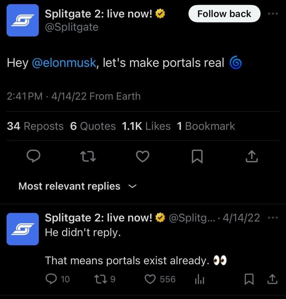Reply to the "He didn't reply" tweet

coord(52,279)
